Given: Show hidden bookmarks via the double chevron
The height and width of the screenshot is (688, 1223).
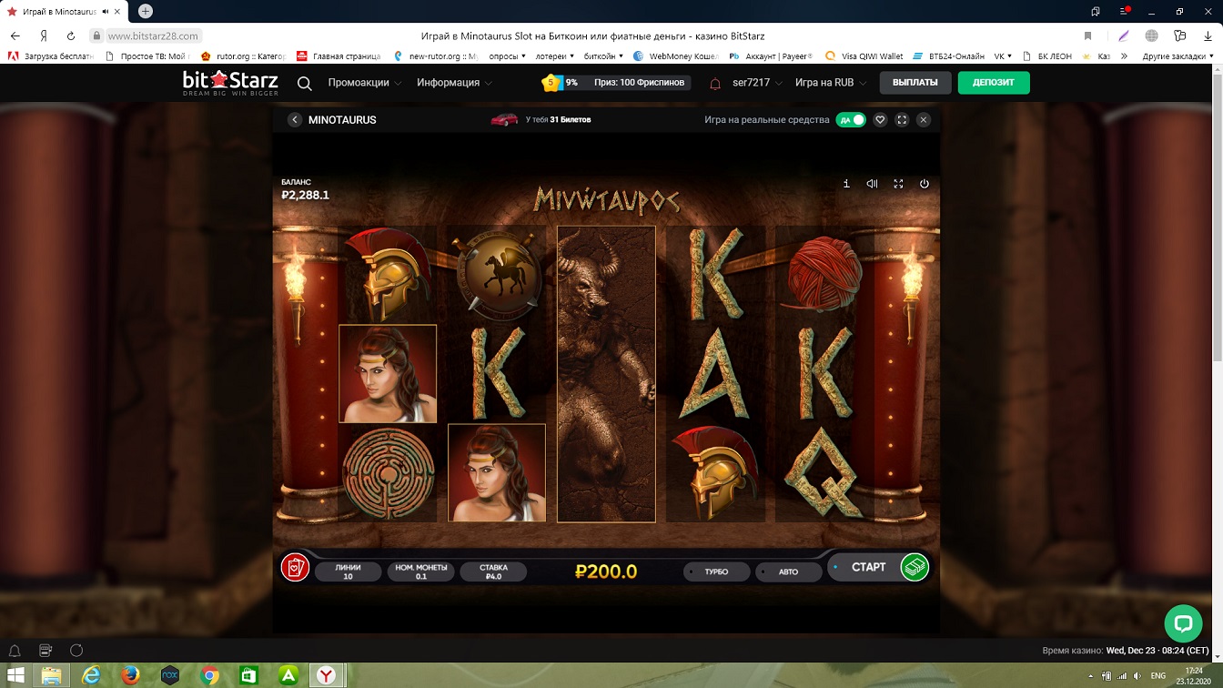Looking at the screenshot, I should (1124, 56).
